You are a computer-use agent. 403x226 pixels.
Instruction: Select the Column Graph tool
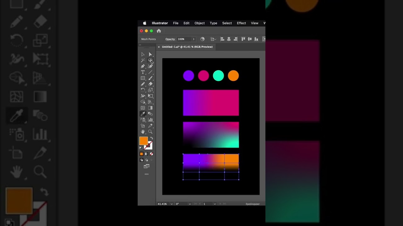150,120
